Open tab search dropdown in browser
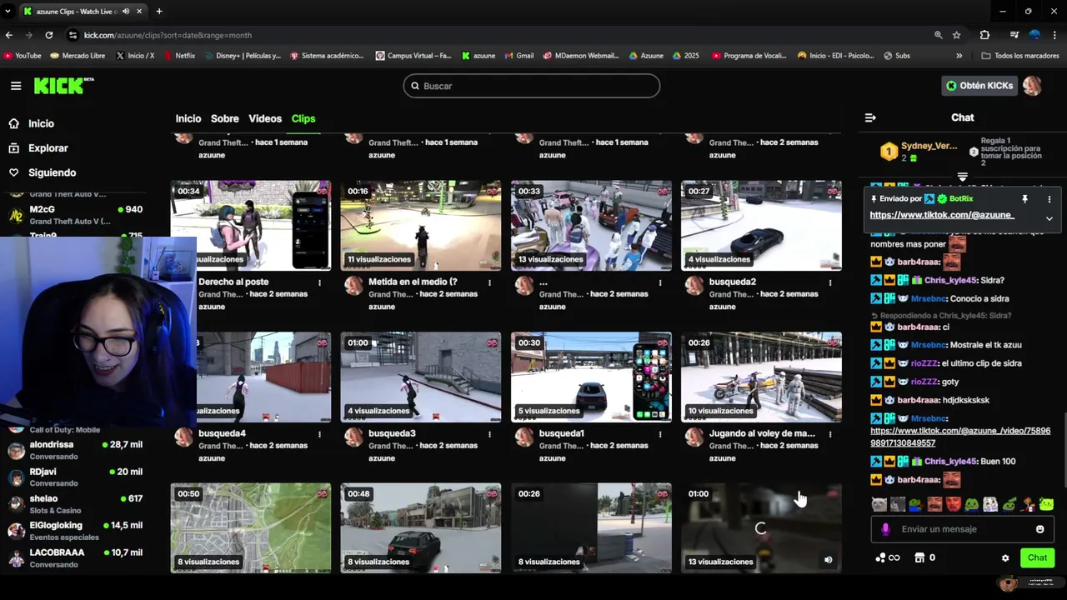The width and height of the screenshot is (1067, 600). [8, 12]
